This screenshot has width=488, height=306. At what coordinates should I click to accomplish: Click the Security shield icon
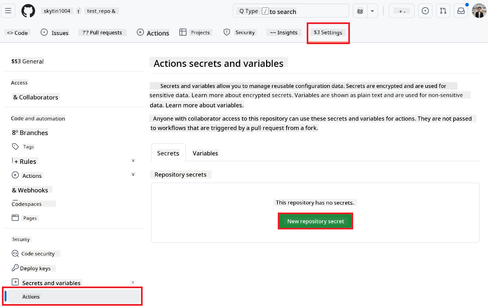226,32
